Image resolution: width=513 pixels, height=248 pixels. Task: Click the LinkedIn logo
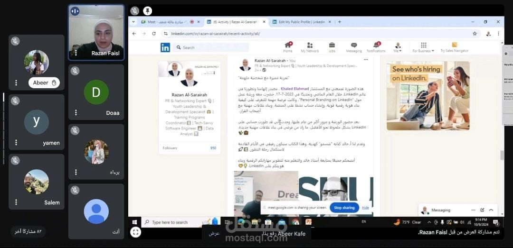pyautogui.click(x=165, y=47)
